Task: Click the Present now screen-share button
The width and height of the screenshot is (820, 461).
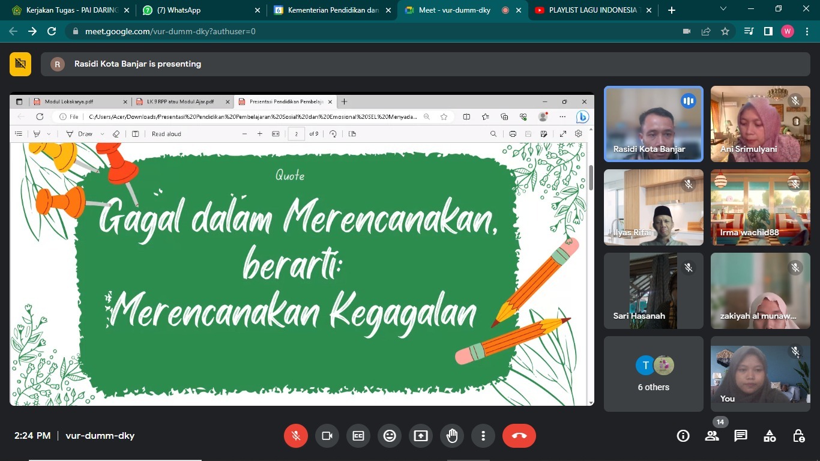Action: tap(421, 436)
